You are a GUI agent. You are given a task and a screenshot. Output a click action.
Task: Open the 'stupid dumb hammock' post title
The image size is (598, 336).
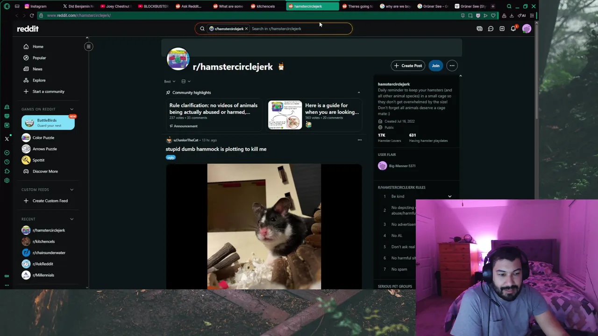[x=216, y=149]
